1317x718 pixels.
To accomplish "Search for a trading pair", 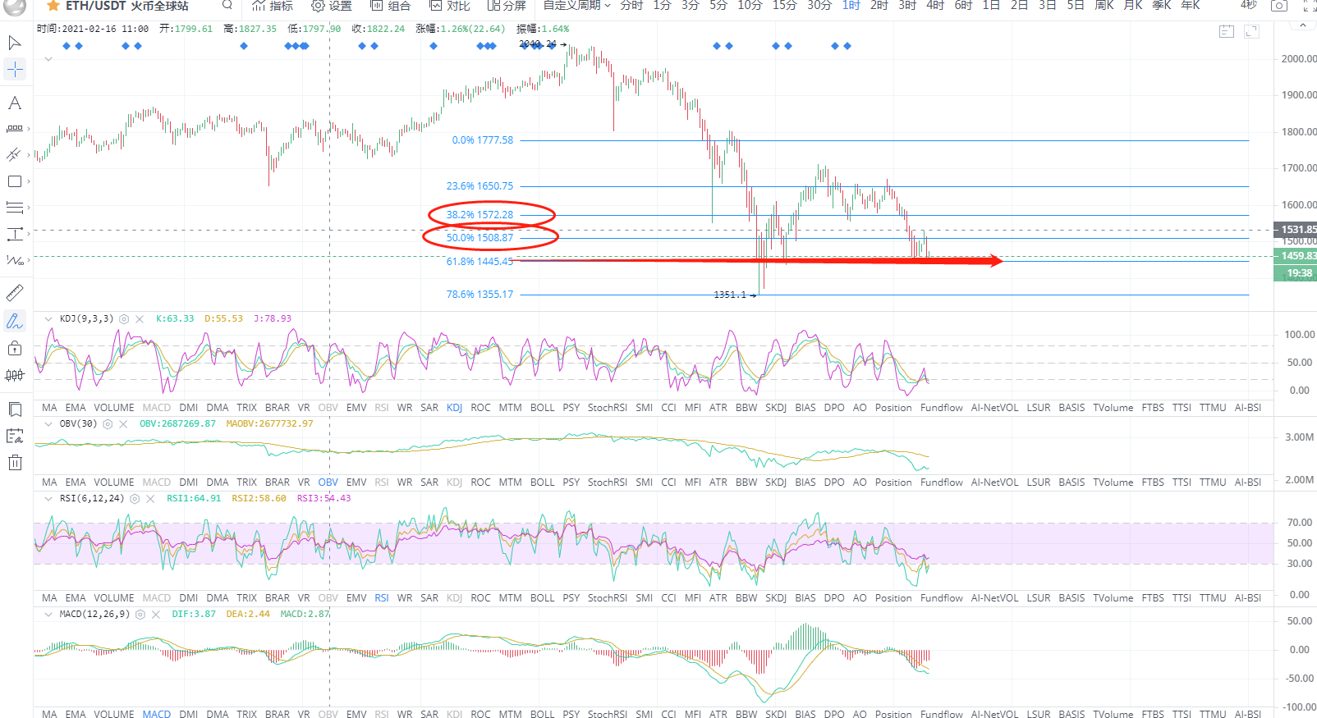I will (x=227, y=5).
